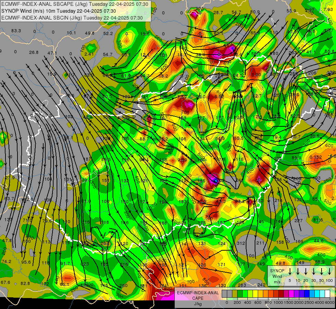Click the 1000 tick label on colorbar
This screenshot has height=309, width=336.
pyautogui.click(x=278, y=302)
